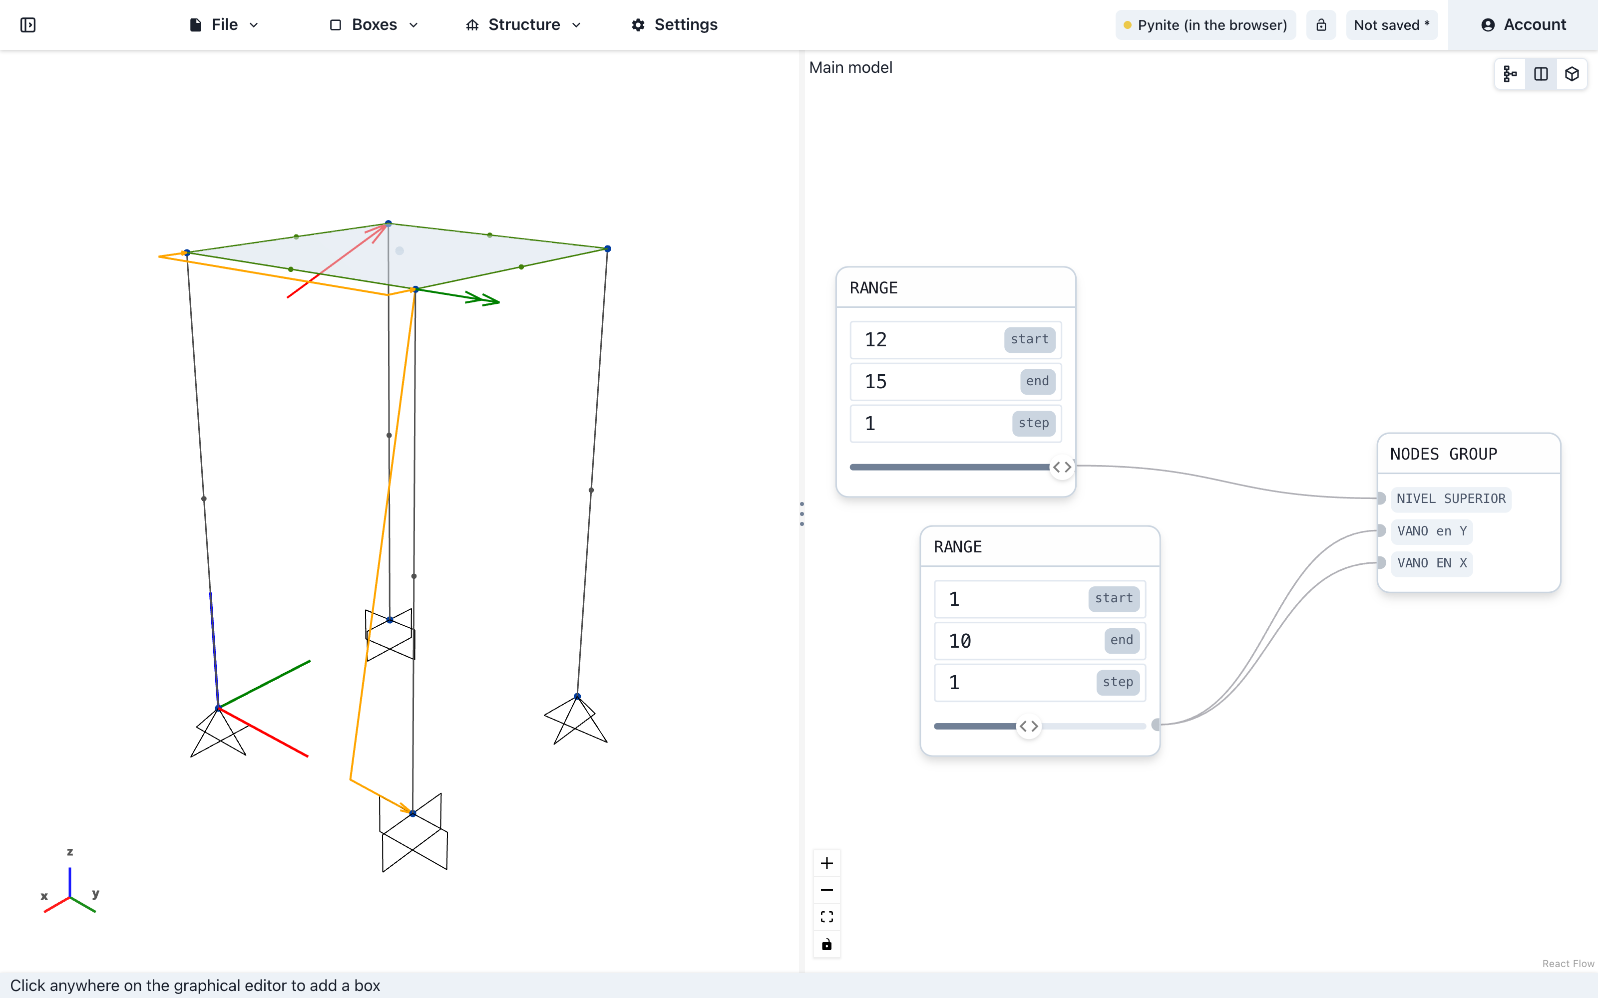Select the NIVEL SUPERIOR input label
This screenshot has width=1598, height=998.
click(1451, 499)
